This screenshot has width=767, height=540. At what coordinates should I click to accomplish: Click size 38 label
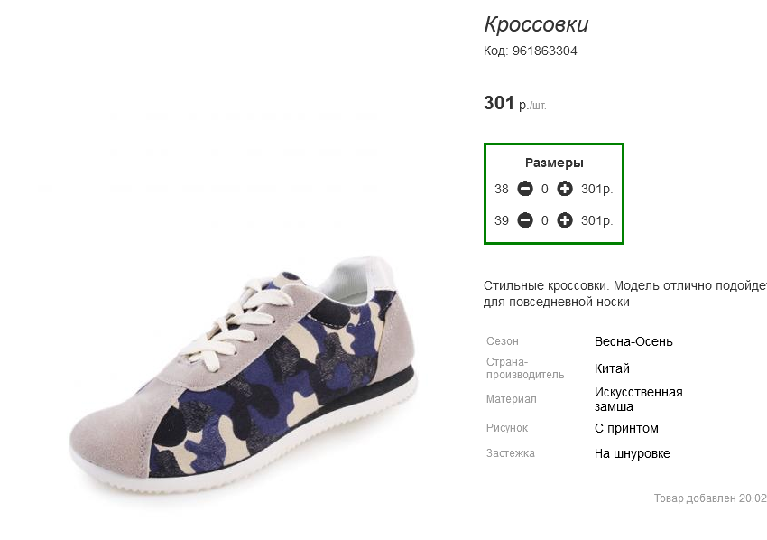click(502, 189)
